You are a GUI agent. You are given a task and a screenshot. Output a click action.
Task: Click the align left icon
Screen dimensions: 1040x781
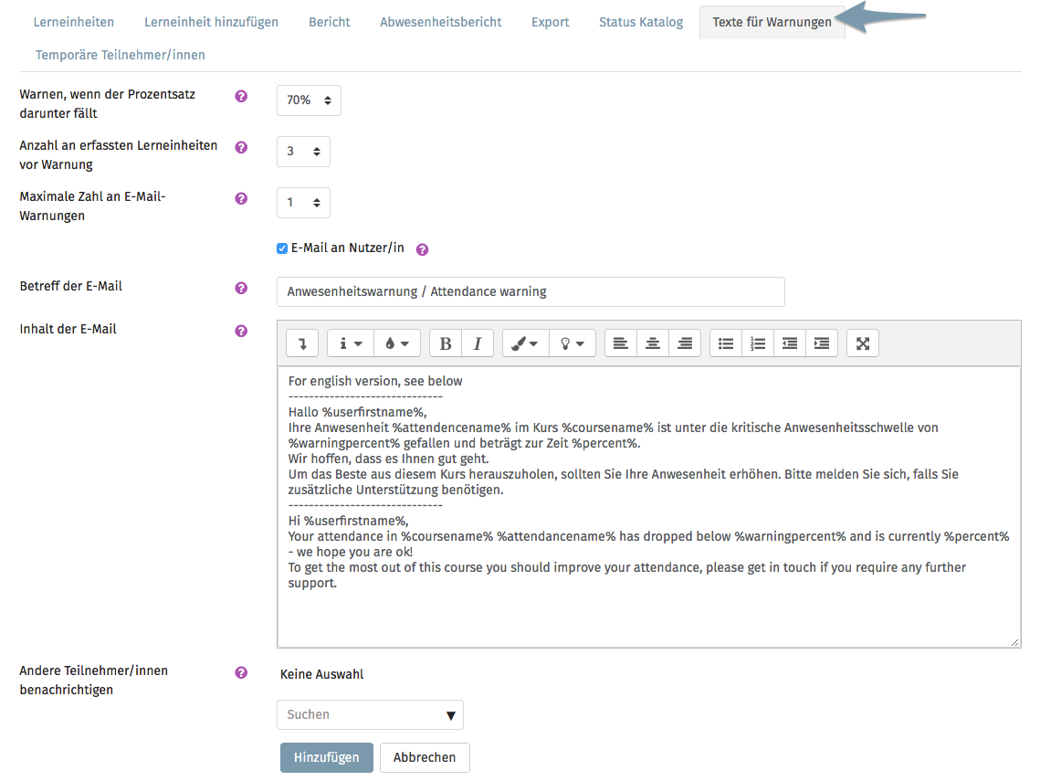(621, 343)
